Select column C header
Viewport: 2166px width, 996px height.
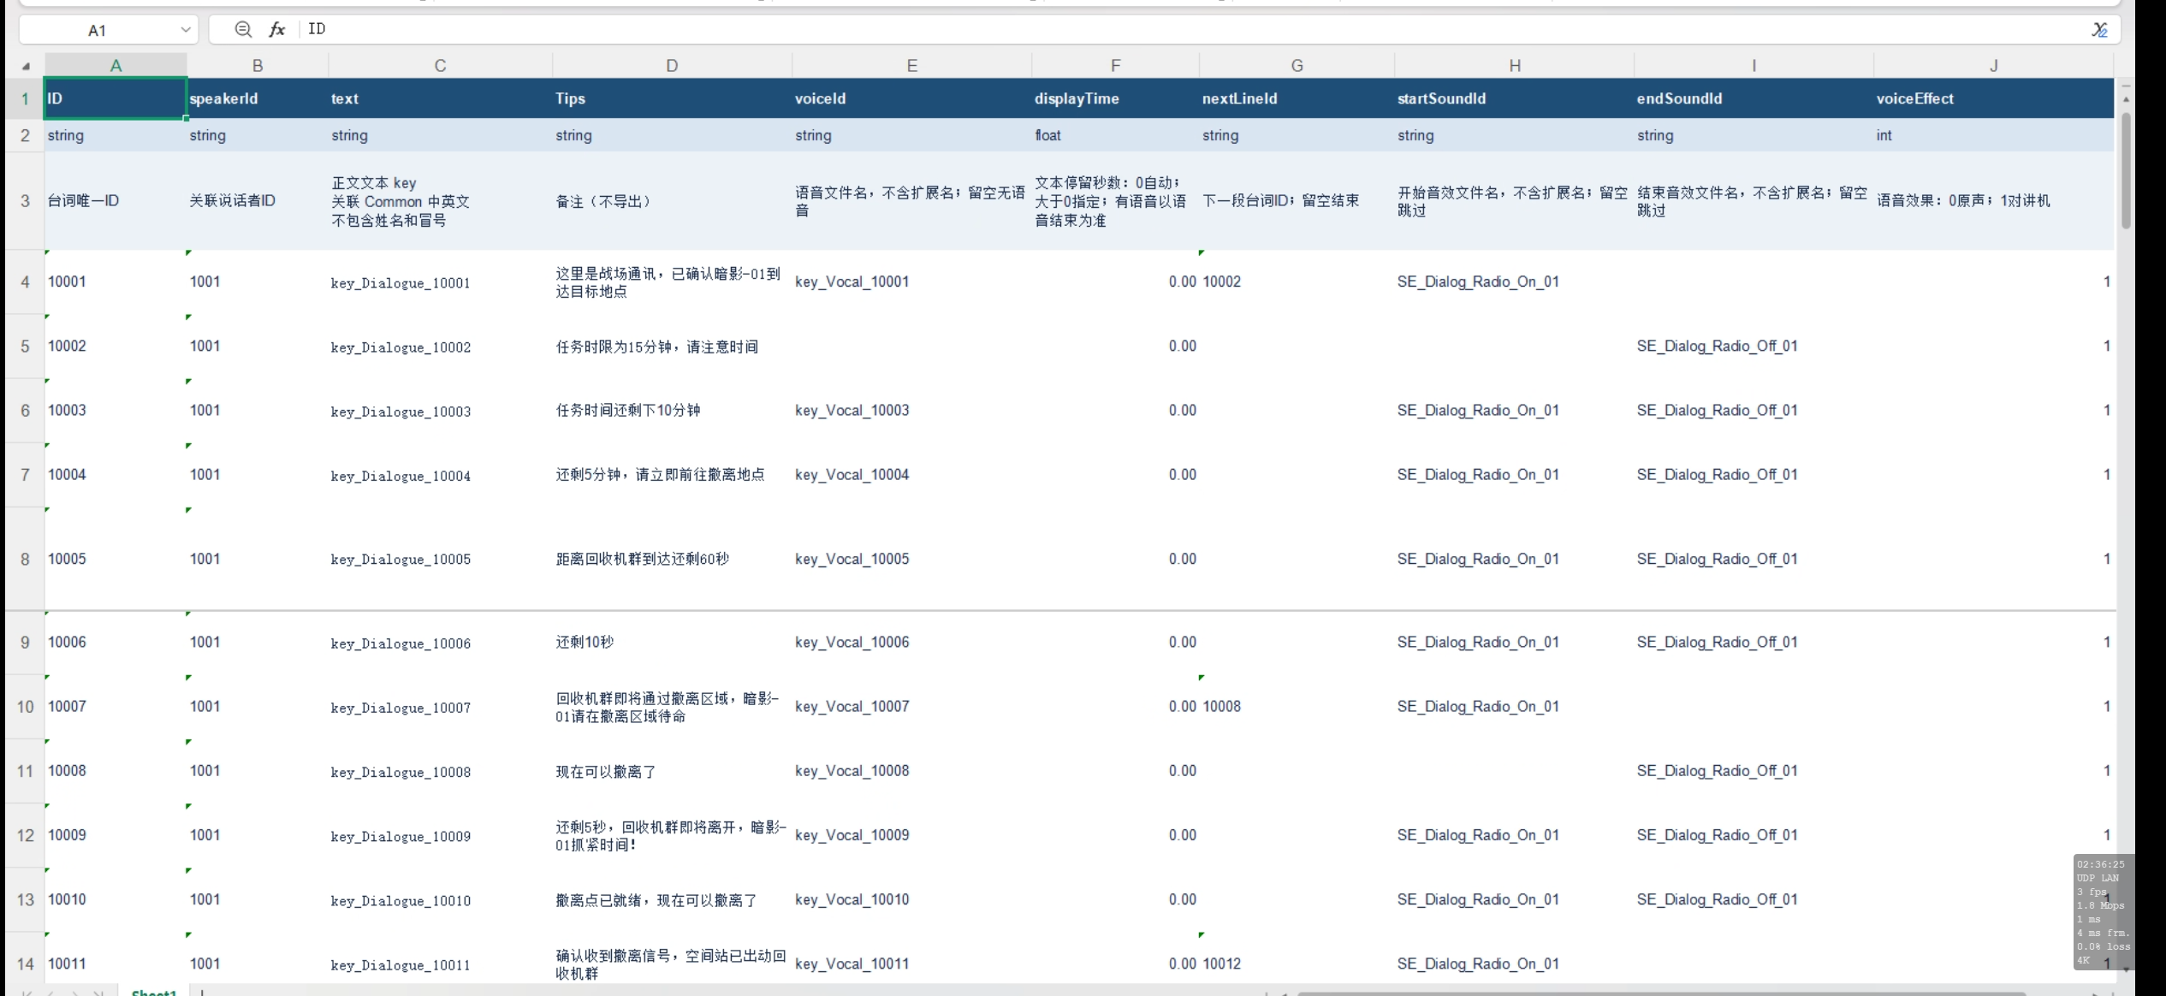[440, 66]
